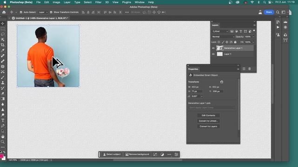
Task: Open the Filter menu
Action: point(98,2)
